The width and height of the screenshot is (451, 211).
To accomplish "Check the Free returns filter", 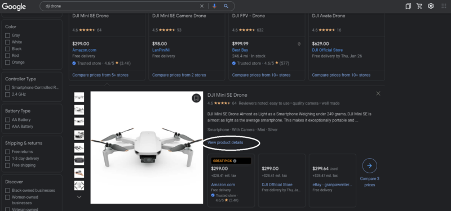I will (x=7, y=151).
